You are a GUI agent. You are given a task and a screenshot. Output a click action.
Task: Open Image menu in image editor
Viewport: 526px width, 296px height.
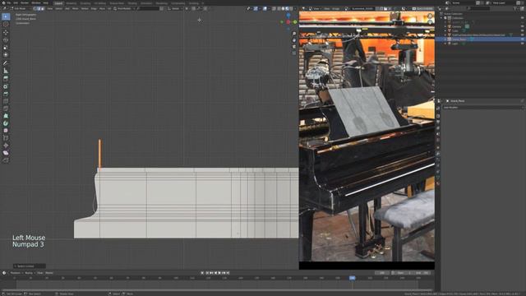pyautogui.click(x=335, y=8)
